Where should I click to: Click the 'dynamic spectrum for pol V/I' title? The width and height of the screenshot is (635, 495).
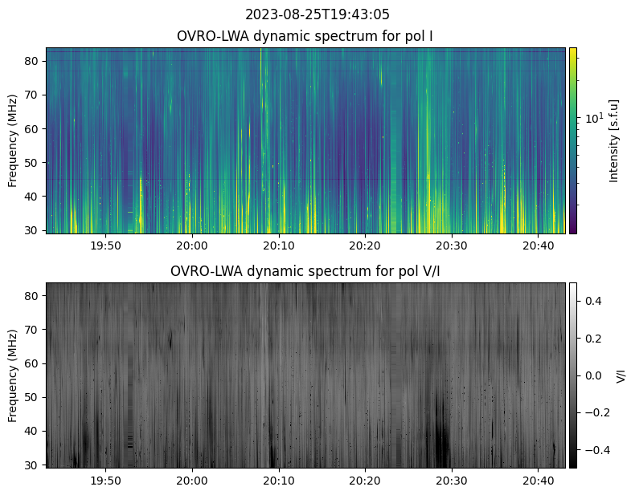tap(305, 271)
